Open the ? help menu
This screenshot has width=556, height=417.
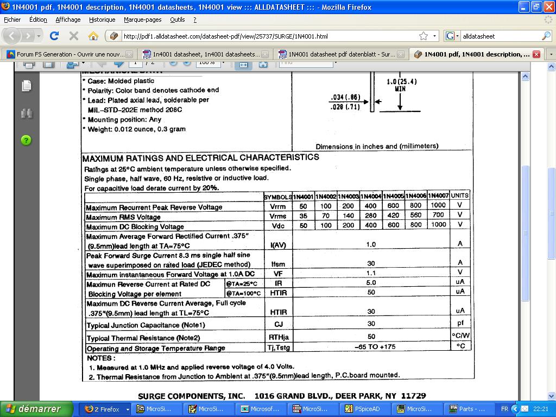(x=195, y=20)
